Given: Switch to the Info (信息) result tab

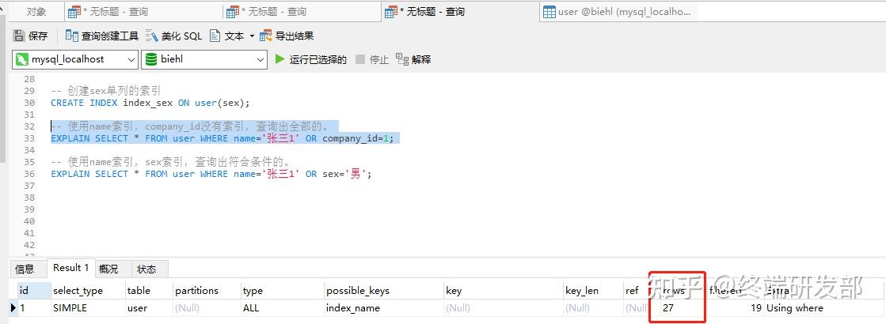Looking at the screenshot, I should 25,269.
